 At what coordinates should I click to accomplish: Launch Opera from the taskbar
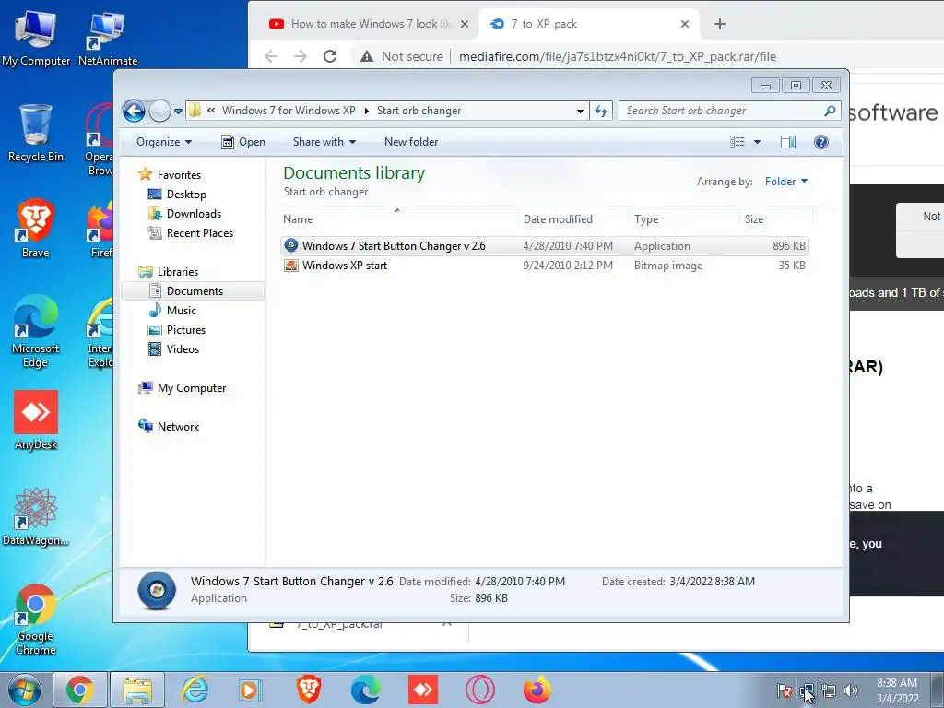pos(479,690)
